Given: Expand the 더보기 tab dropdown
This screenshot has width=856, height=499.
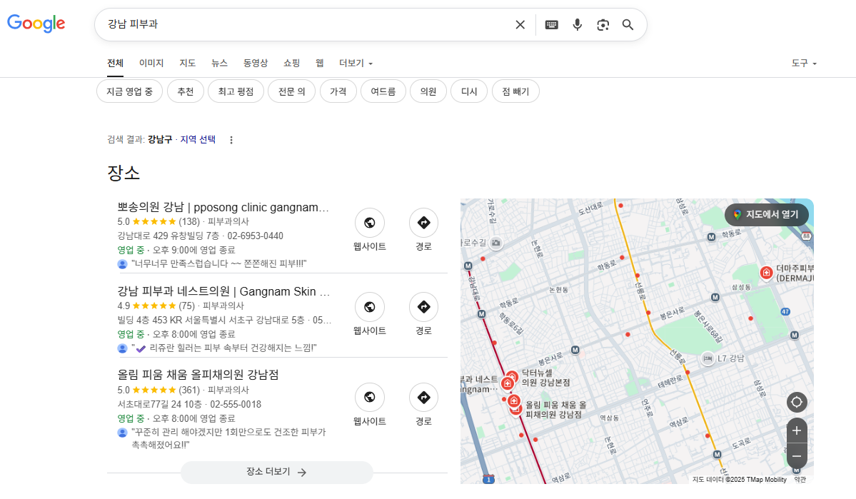Looking at the screenshot, I should [356, 64].
